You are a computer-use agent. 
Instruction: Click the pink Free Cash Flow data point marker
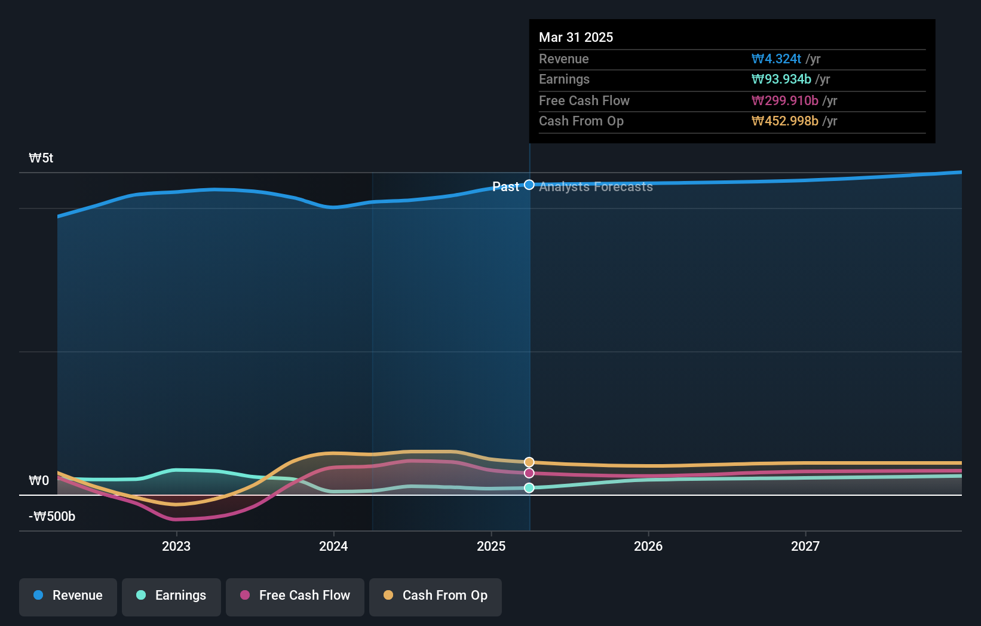point(529,473)
